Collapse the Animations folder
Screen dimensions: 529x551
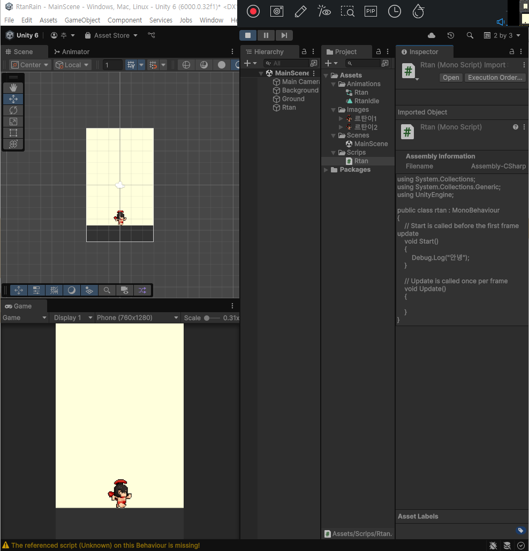point(333,85)
